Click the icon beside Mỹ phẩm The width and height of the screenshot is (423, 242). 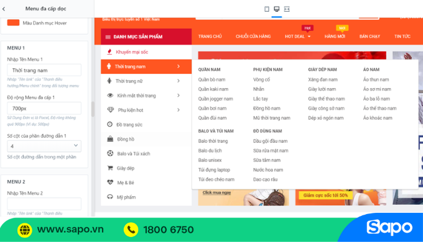(110, 197)
